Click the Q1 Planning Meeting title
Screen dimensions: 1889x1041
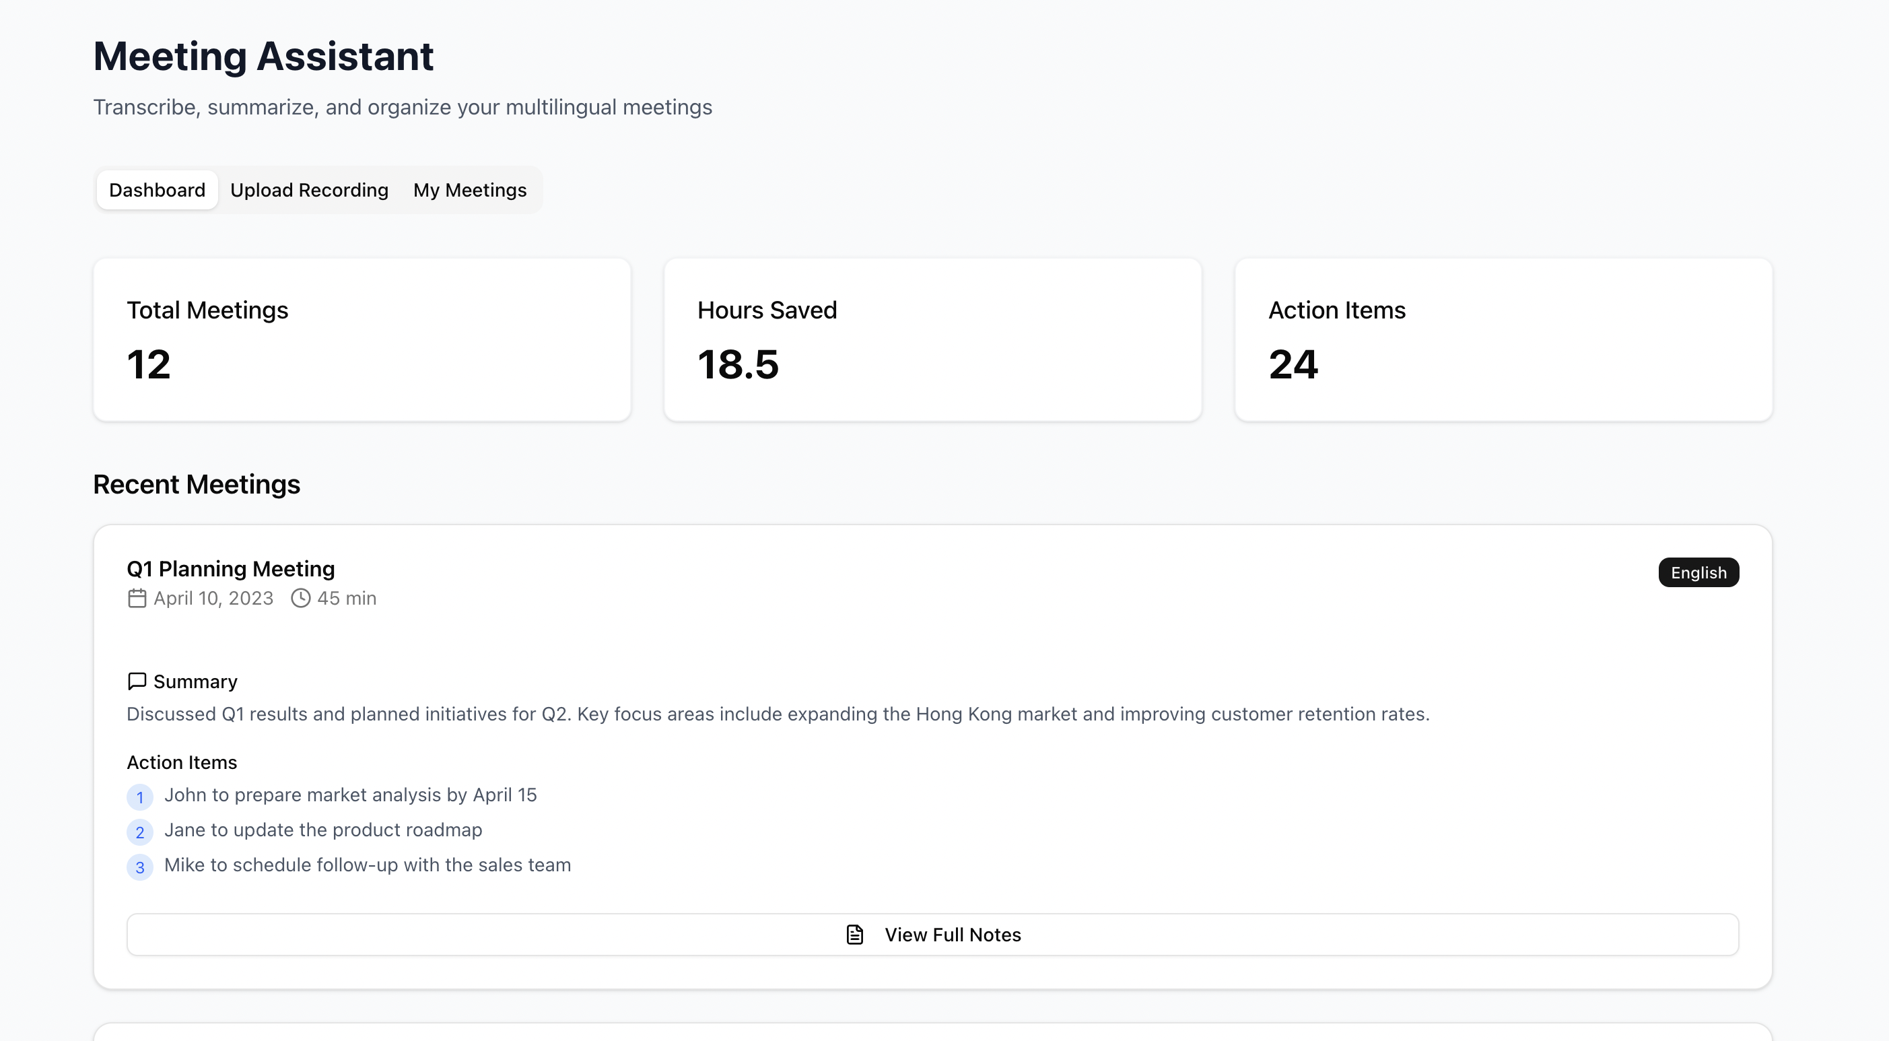231,568
